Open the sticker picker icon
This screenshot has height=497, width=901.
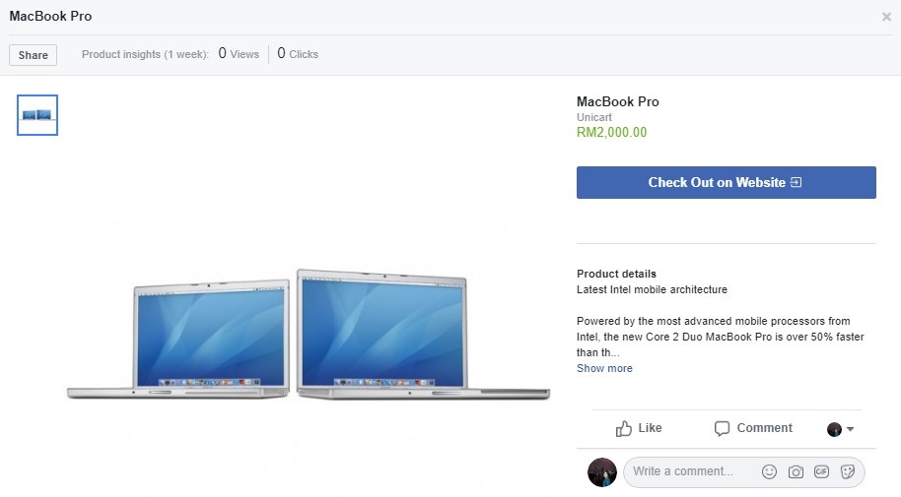point(848,471)
